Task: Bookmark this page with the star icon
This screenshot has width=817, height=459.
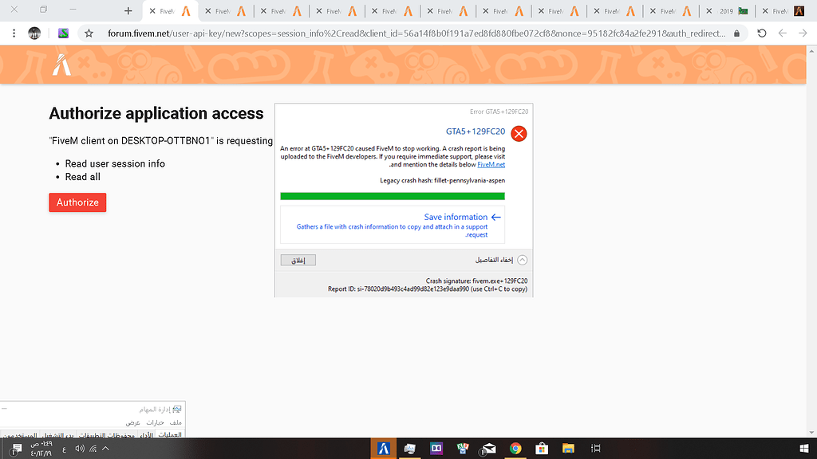Action: (89, 33)
